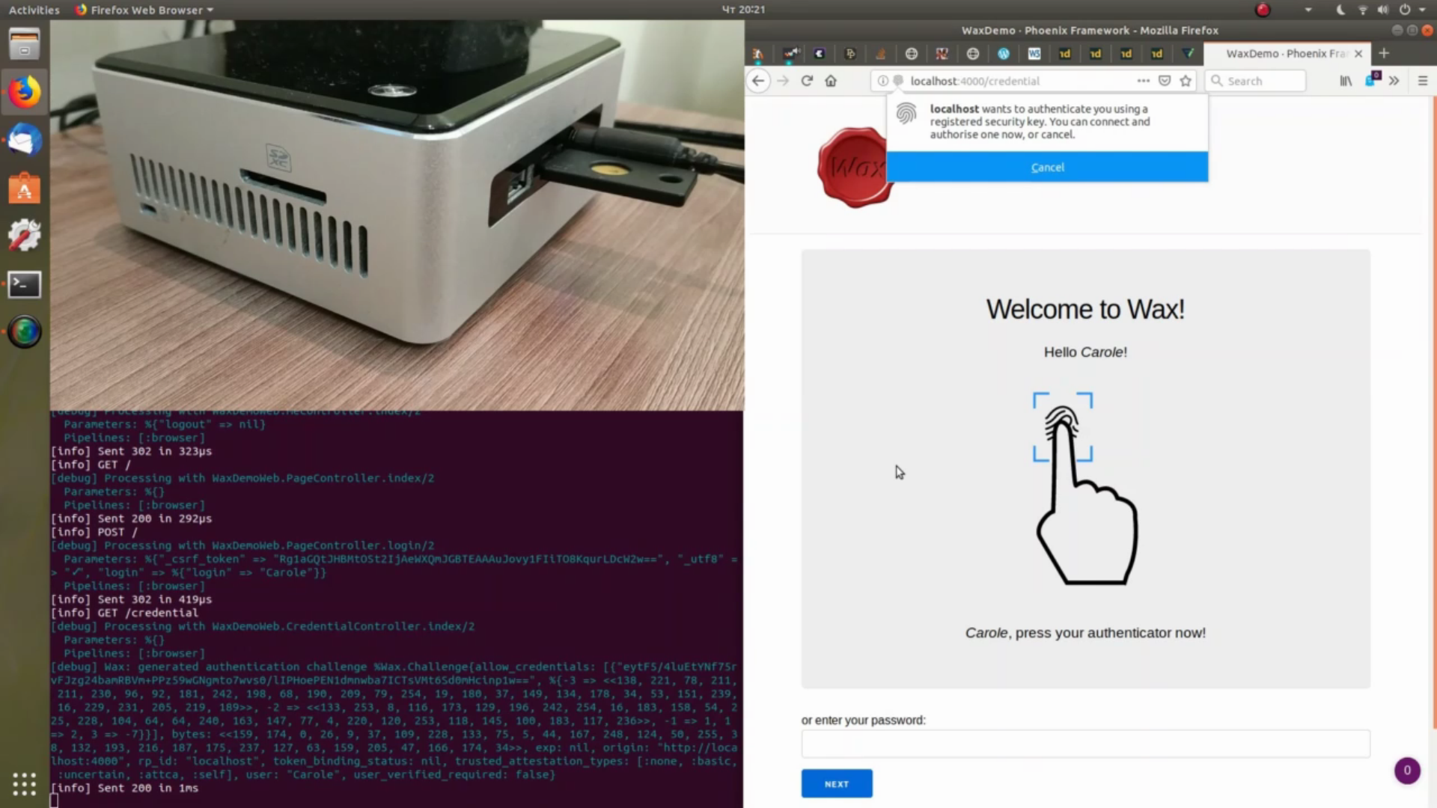Open Terminal from the Ubuntu dock
1437x808 pixels.
(25, 284)
